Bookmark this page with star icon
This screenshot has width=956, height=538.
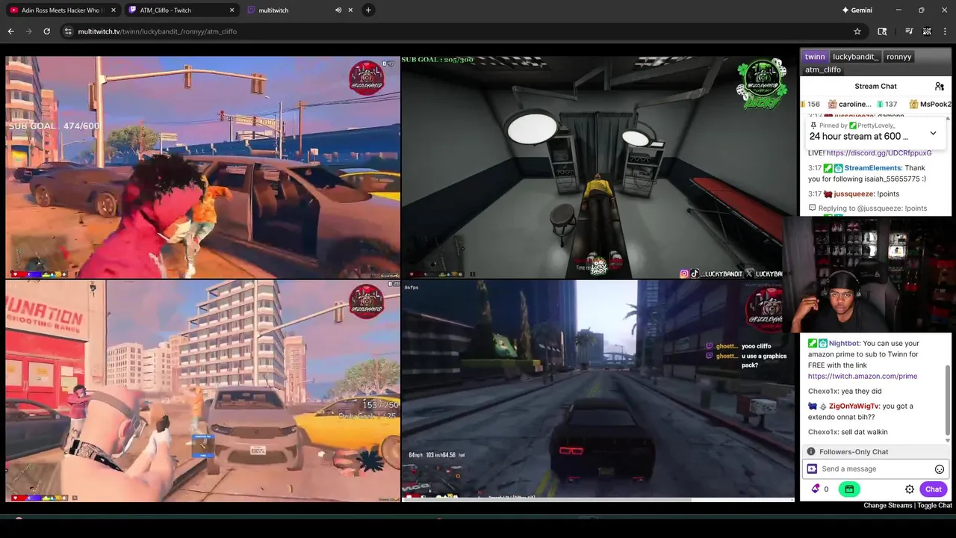857,31
